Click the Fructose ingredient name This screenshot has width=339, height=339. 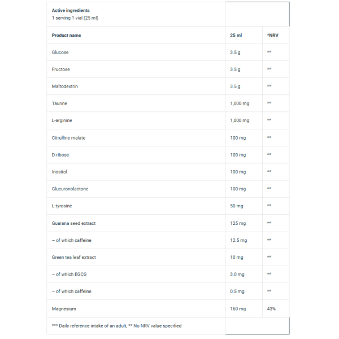(61, 69)
